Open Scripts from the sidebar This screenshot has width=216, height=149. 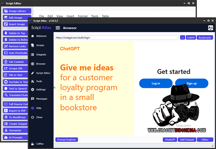click(33, 45)
